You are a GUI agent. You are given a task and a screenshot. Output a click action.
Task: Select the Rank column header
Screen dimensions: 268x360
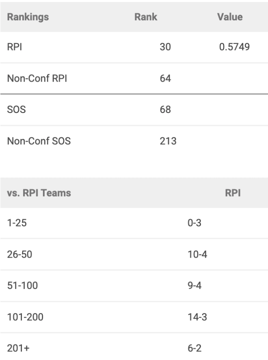tap(146, 17)
